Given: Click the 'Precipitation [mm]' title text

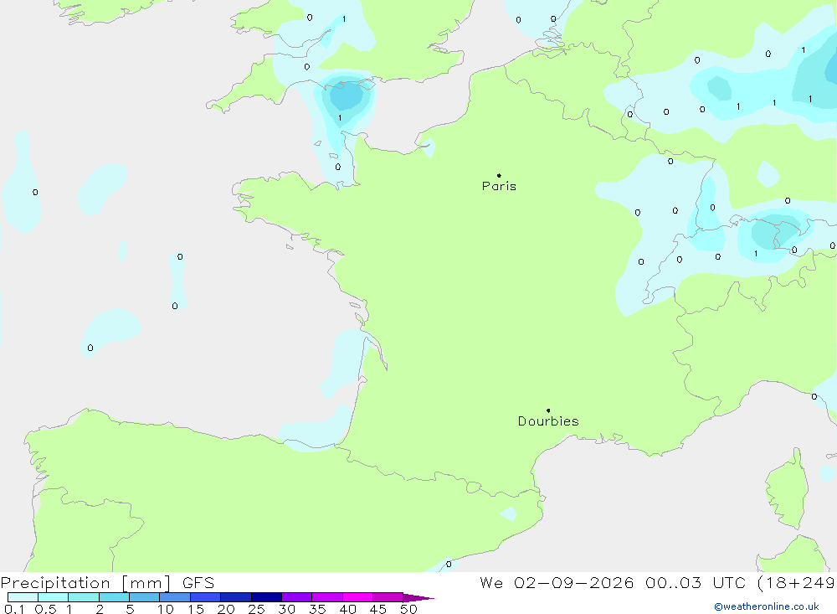Looking at the screenshot, I should point(85,583).
